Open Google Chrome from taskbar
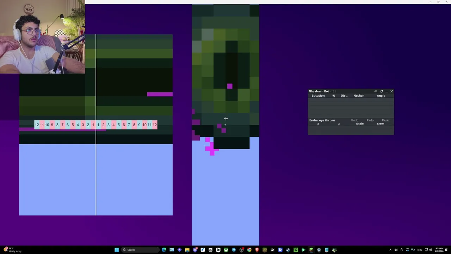The height and width of the screenshot is (254, 451). (x=249, y=250)
